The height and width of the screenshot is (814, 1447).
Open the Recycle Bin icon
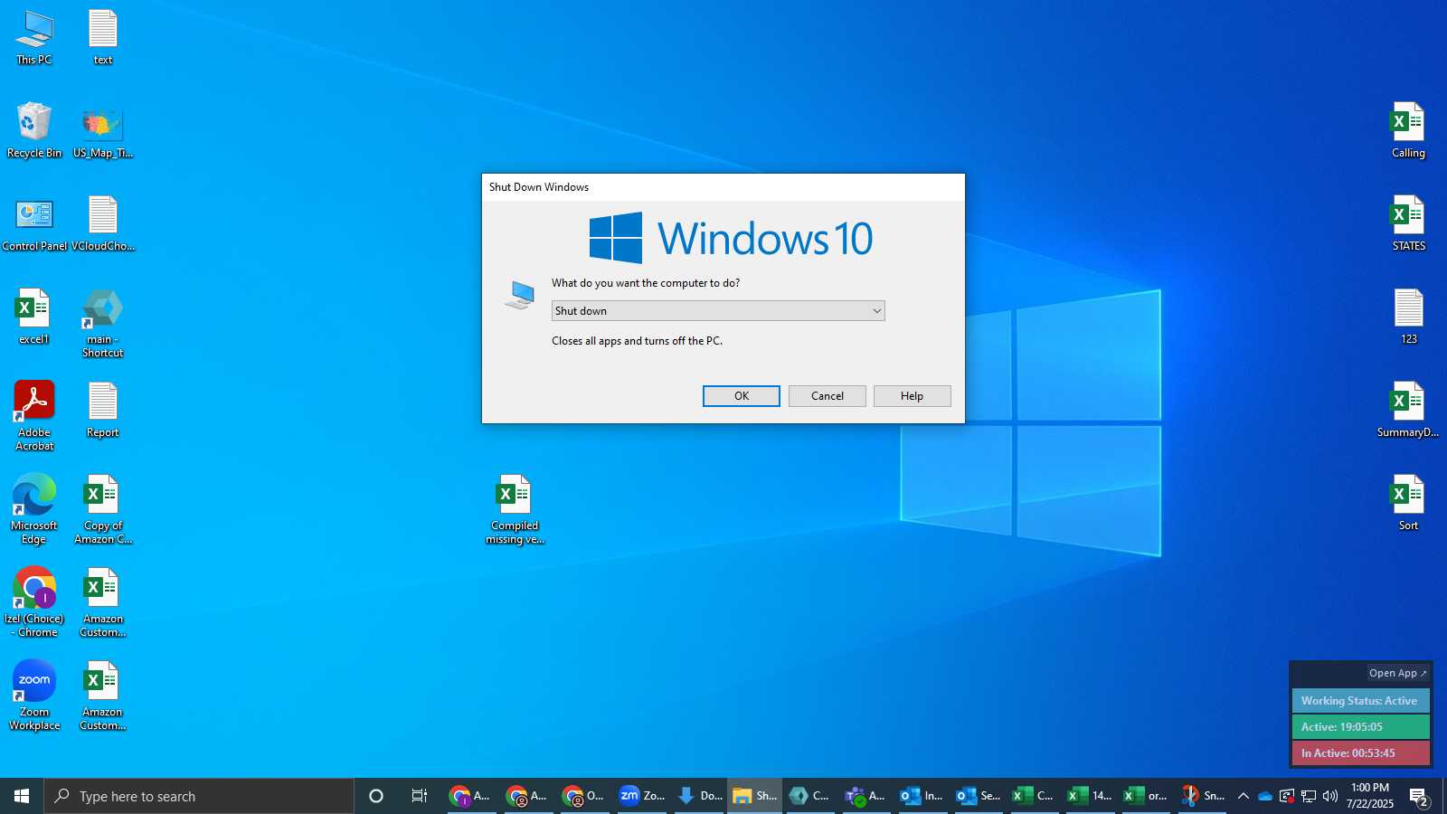click(34, 130)
